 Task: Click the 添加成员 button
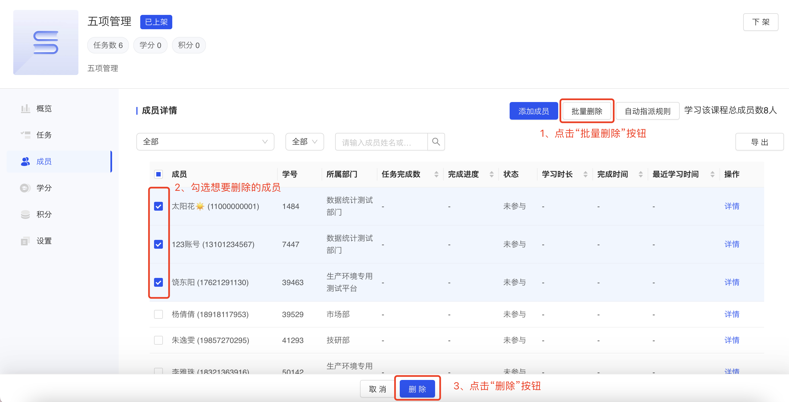[x=534, y=111]
